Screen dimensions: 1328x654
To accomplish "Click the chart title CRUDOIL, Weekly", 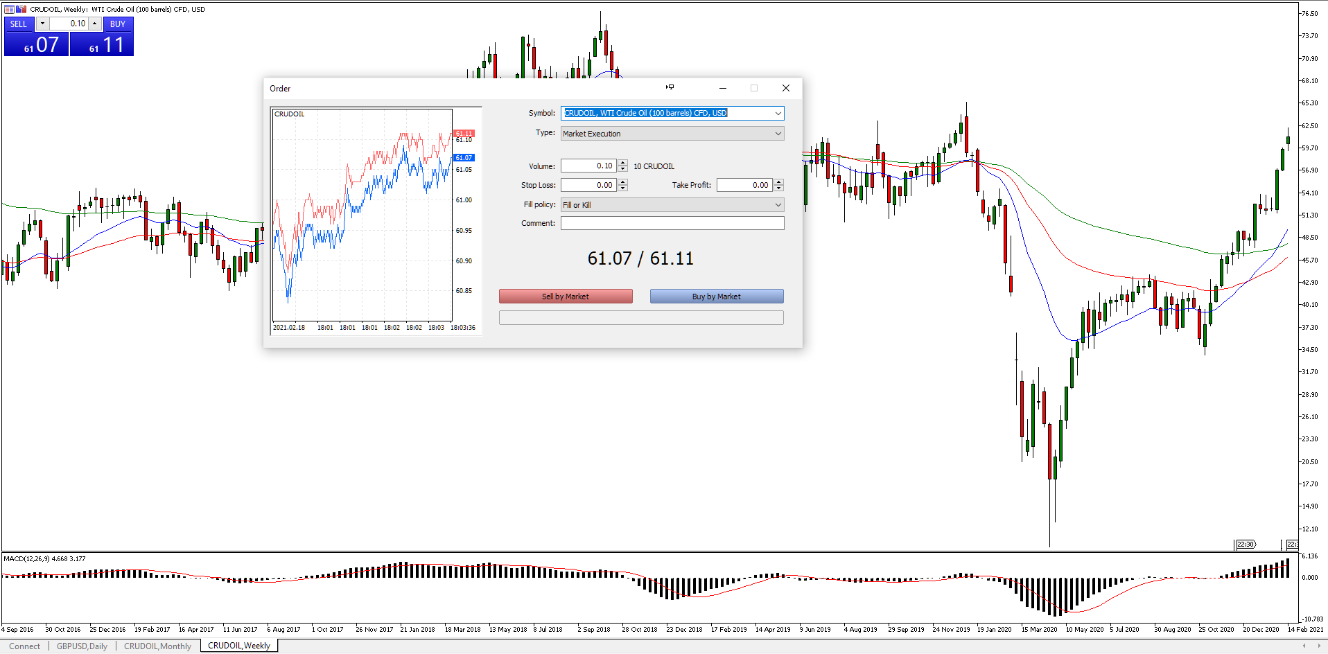I will [117, 9].
